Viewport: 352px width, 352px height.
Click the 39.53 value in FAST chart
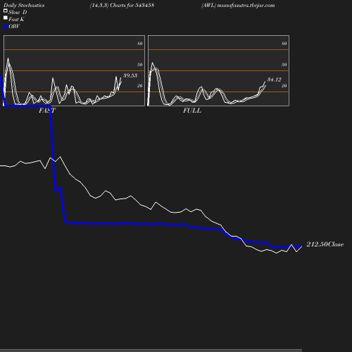coord(130,75)
